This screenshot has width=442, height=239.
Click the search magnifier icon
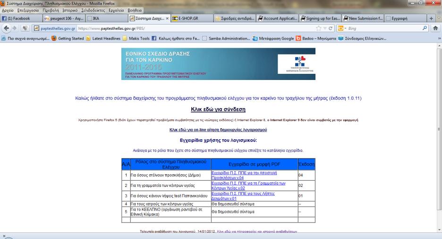[x=425, y=28]
